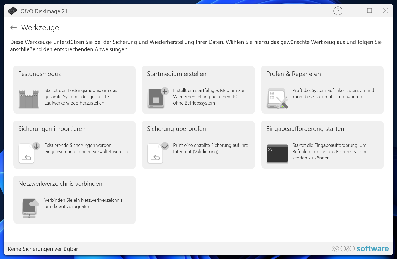Image resolution: width=397 pixels, height=259 pixels.
Task: Open the help question mark icon
Action: pos(338,11)
